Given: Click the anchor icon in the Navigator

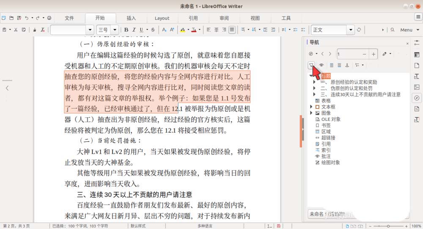Looking at the screenshot, I should [347, 65].
